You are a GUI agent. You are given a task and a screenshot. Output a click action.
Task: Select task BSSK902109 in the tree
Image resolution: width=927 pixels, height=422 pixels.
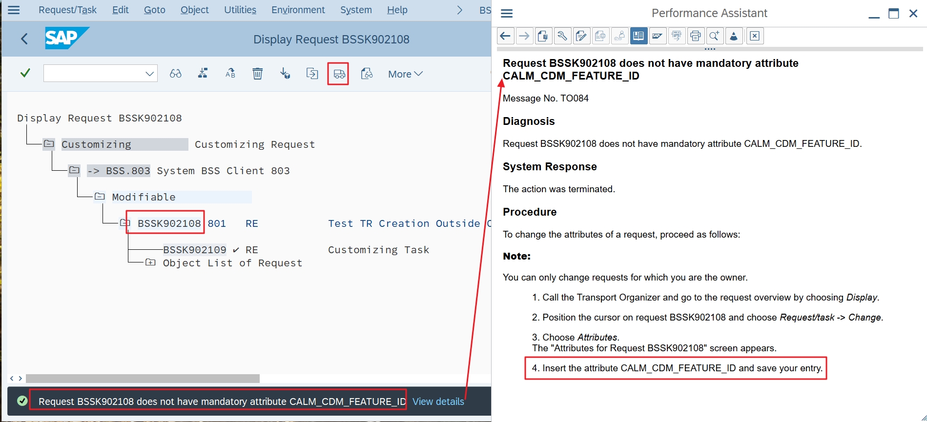click(194, 250)
